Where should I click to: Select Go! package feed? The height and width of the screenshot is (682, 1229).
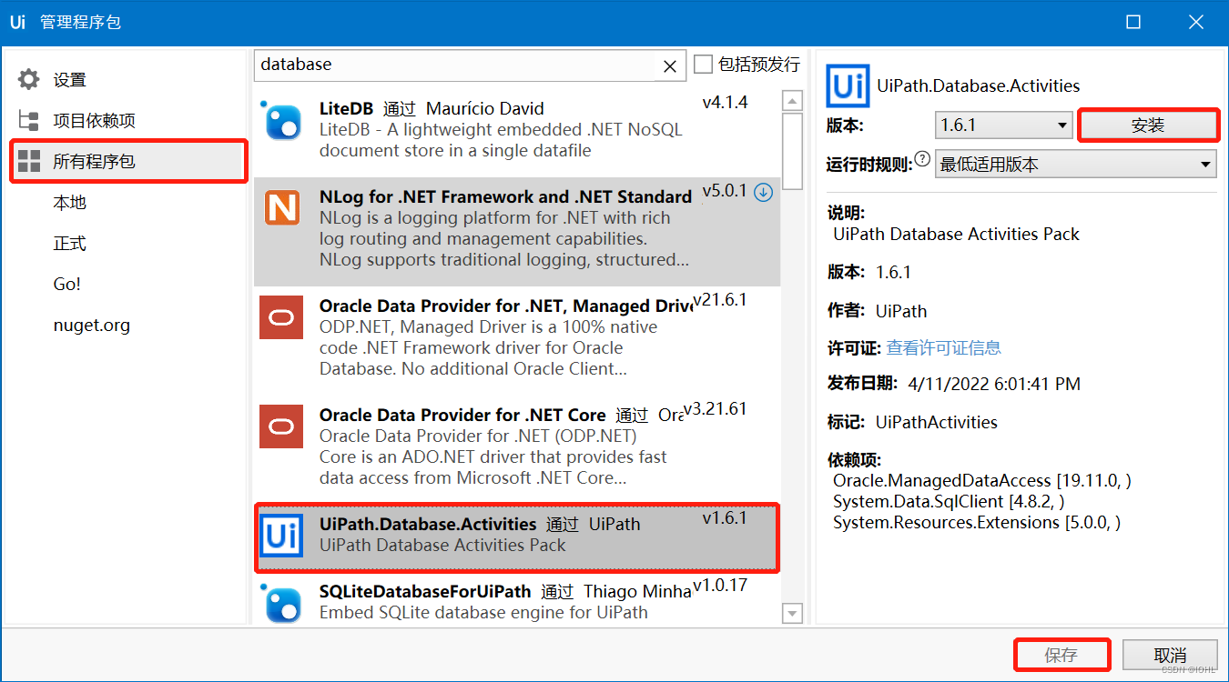(x=67, y=284)
